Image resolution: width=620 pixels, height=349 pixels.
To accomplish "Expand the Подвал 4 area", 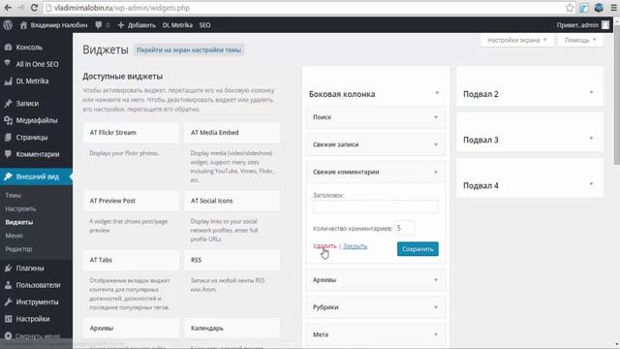I will click(x=591, y=184).
